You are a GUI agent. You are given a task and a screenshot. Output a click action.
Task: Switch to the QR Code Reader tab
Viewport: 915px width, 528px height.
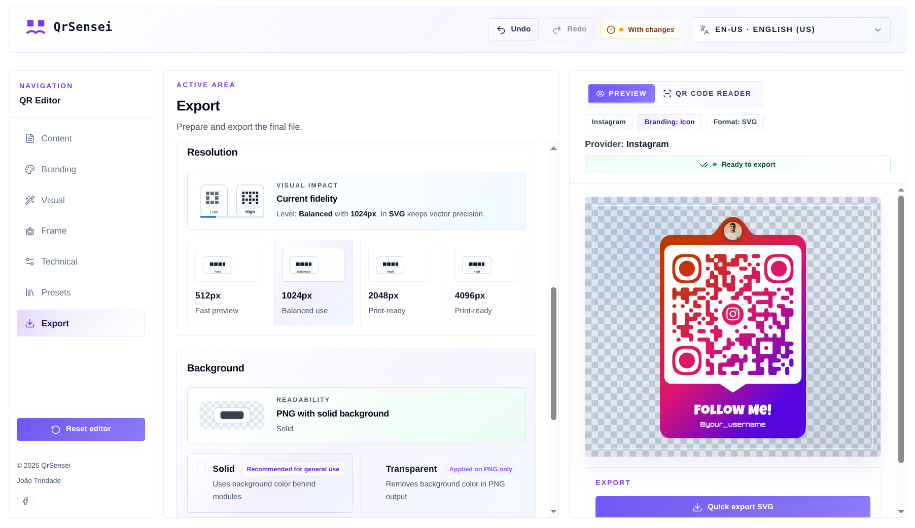(x=707, y=94)
